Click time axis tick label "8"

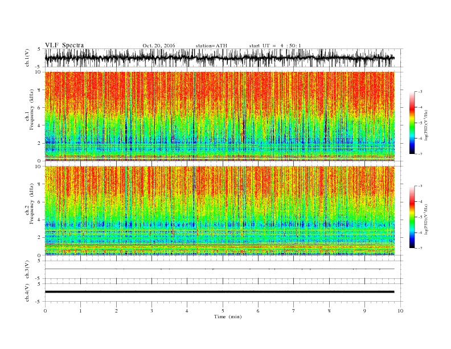329,311
